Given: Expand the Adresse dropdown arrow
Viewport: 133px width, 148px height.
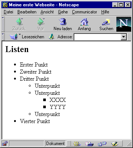Looking at the screenshot, I should pyautogui.click(x=123, y=37).
